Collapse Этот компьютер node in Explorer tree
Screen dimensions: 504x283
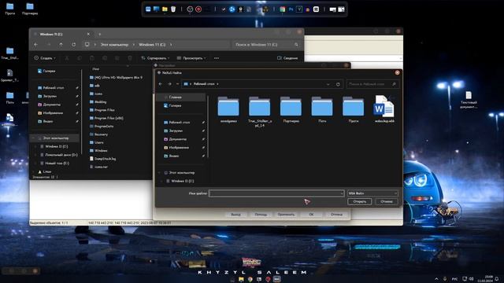33,138
